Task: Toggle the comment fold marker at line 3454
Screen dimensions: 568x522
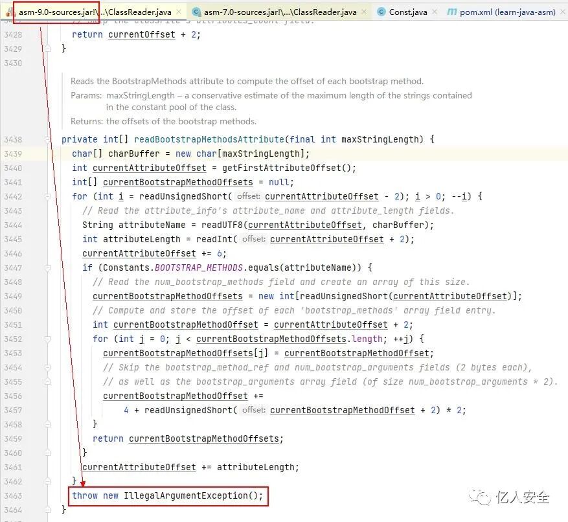Action: click(47, 367)
